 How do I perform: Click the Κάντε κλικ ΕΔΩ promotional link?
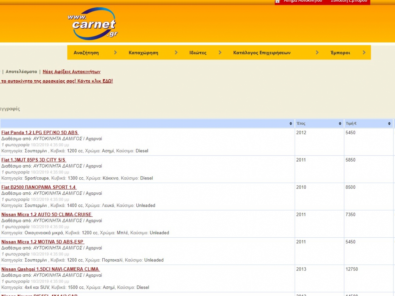[57, 81]
